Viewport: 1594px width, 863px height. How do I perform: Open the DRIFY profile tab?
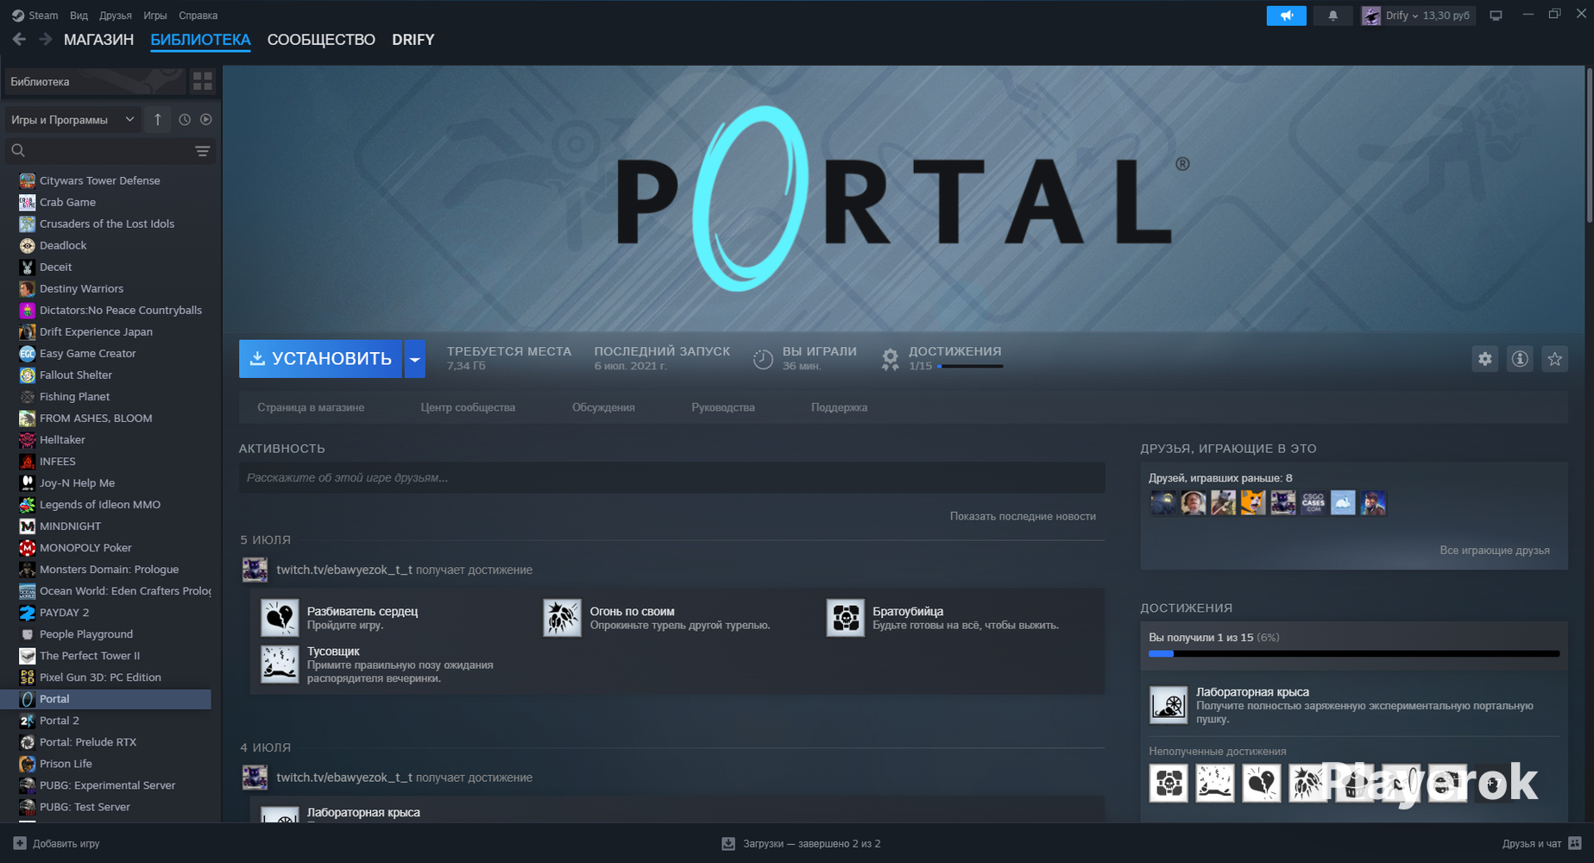(x=413, y=40)
